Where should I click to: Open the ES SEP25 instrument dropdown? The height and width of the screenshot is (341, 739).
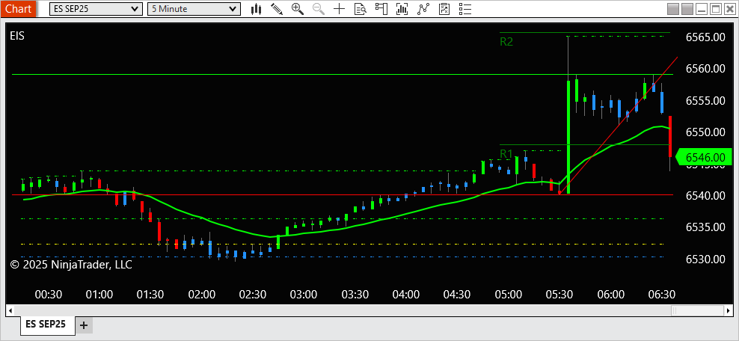point(95,8)
